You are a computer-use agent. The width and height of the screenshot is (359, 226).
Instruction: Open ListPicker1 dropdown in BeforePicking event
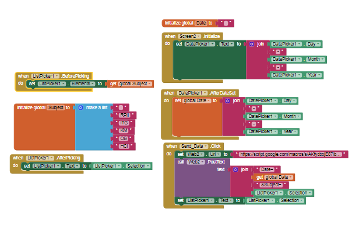pyautogui.click(x=45, y=76)
